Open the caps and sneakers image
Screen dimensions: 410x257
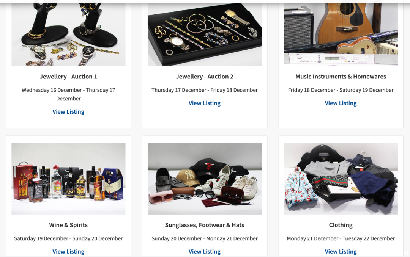pyautogui.click(x=205, y=179)
